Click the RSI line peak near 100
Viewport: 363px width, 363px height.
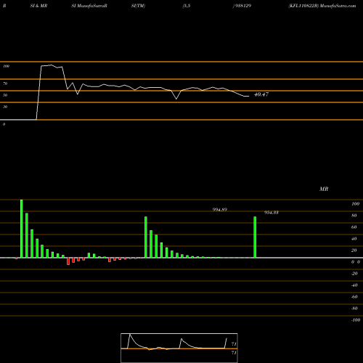click(x=51, y=65)
